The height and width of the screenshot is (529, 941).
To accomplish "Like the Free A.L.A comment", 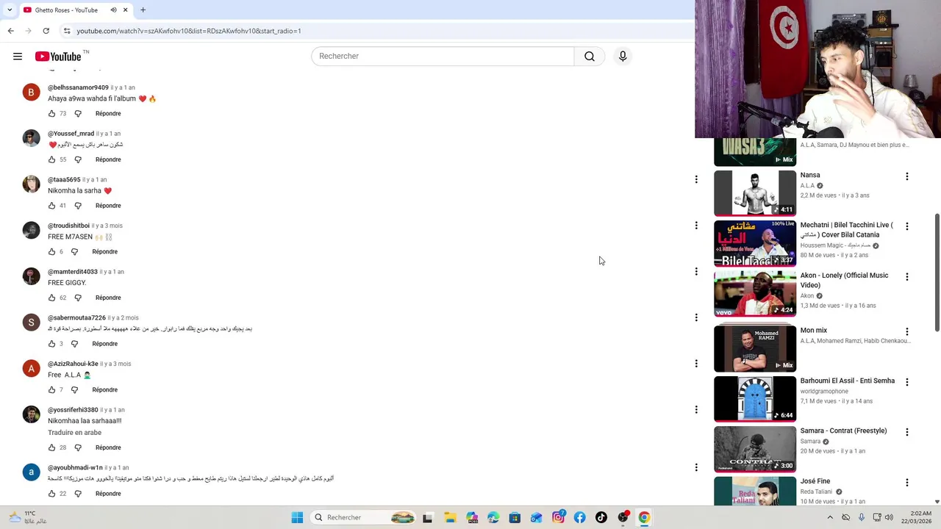I will click(x=51, y=390).
